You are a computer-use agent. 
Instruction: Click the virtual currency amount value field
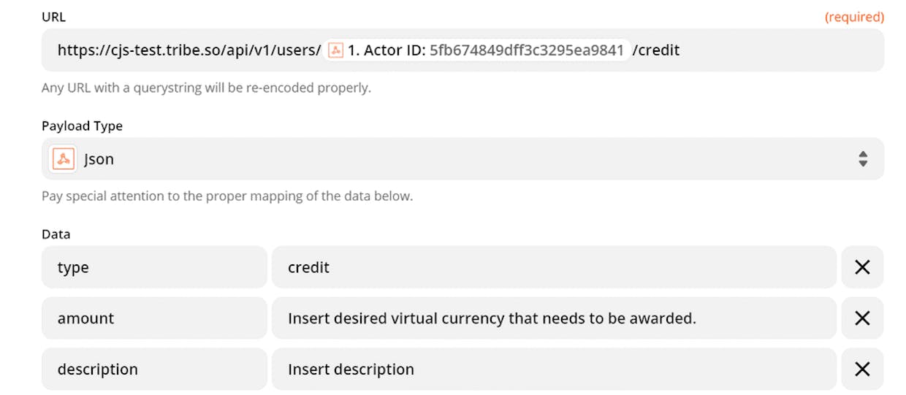(x=554, y=318)
